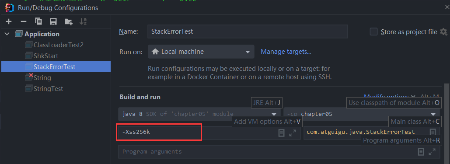Open the gear settings beside Store as project file

(x=443, y=31)
